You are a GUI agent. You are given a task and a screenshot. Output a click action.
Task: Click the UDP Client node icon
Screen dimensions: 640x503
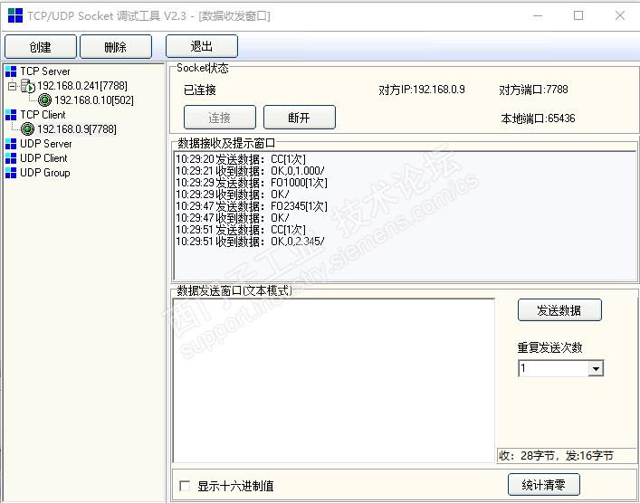11,158
